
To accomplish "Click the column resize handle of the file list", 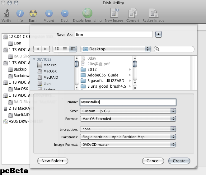I will tap(135, 88).
